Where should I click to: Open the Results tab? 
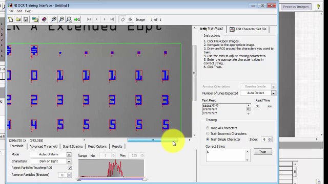(x=117, y=147)
